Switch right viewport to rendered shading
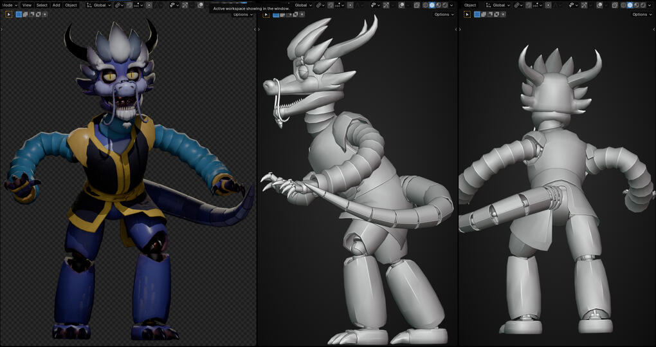Viewport: 656px width, 347px height. pos(643,5)
